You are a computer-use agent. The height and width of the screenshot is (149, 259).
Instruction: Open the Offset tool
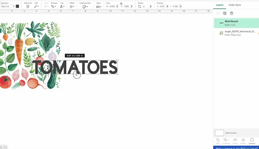[72, 6]
